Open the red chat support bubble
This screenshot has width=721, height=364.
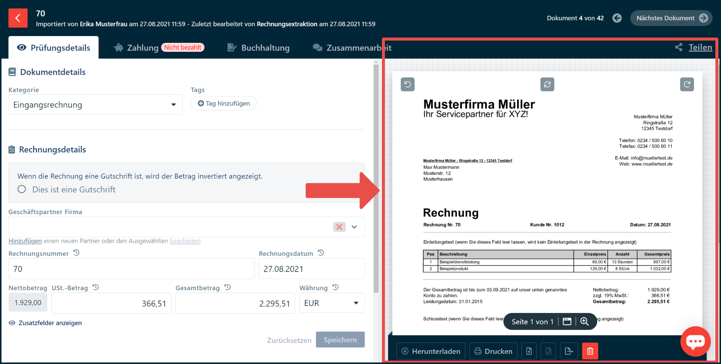[695, 341]
